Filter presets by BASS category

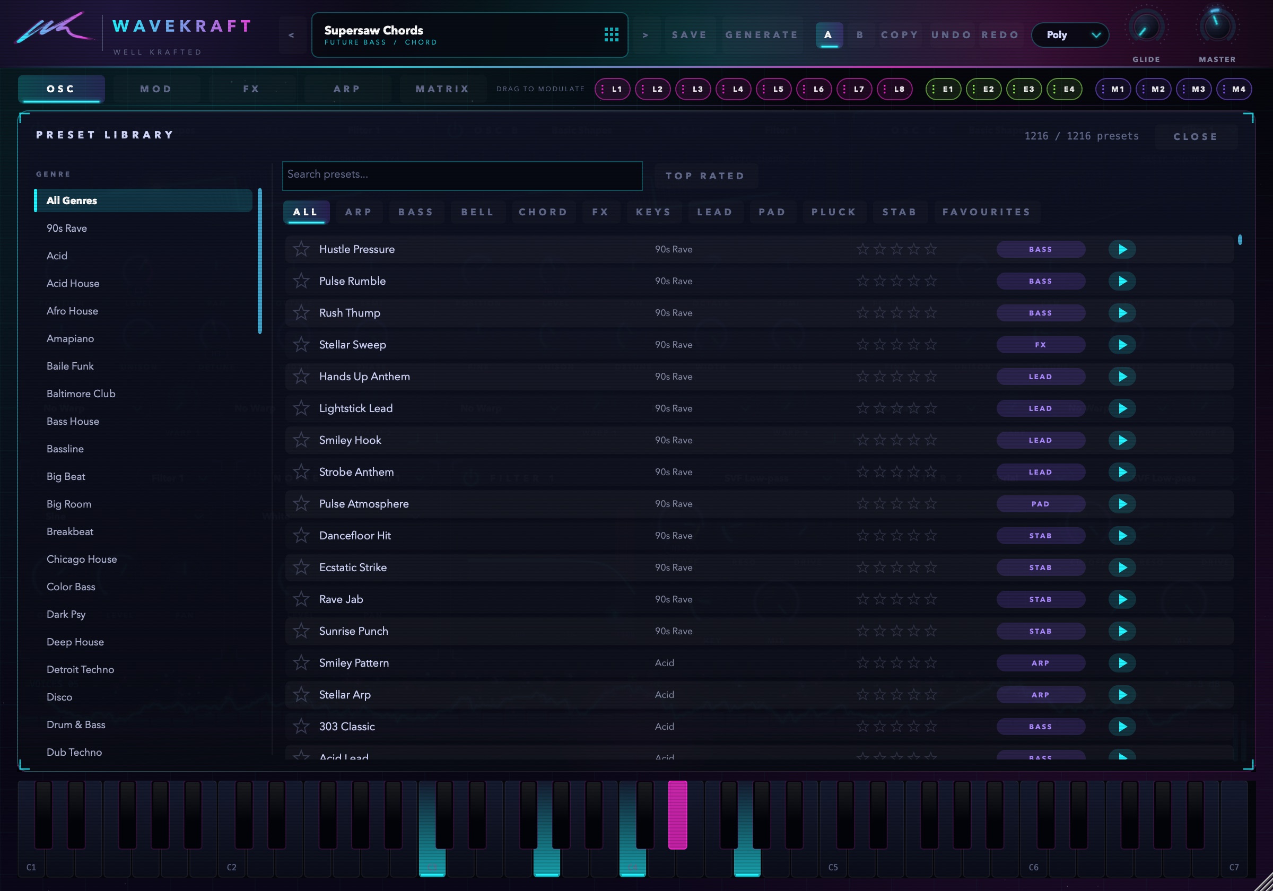[415, 212]
